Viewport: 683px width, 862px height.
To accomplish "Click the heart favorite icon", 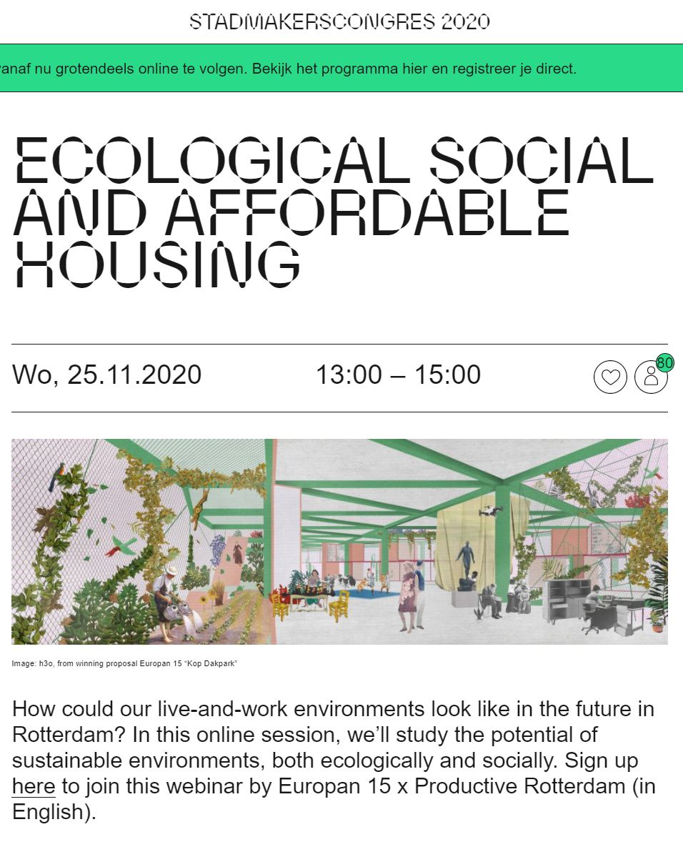I will 610,377.
